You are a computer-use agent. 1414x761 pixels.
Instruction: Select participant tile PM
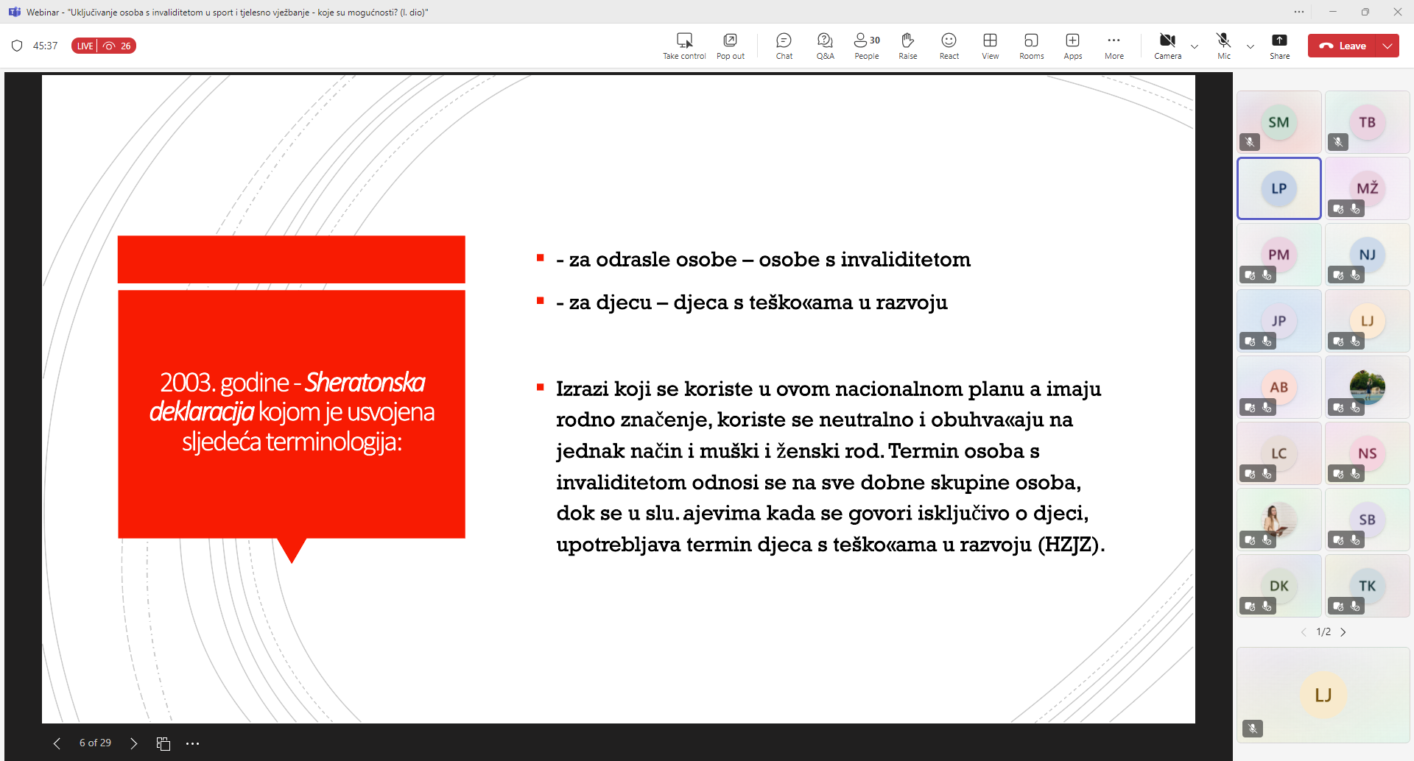[1279, 255]
